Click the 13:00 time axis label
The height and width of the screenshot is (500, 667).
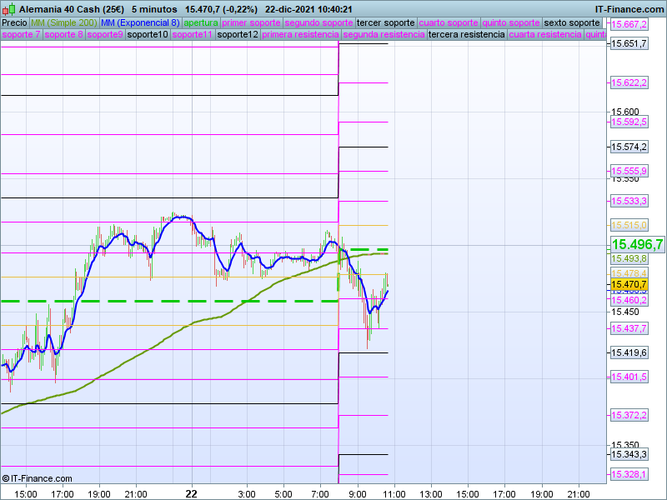(431, 494)
